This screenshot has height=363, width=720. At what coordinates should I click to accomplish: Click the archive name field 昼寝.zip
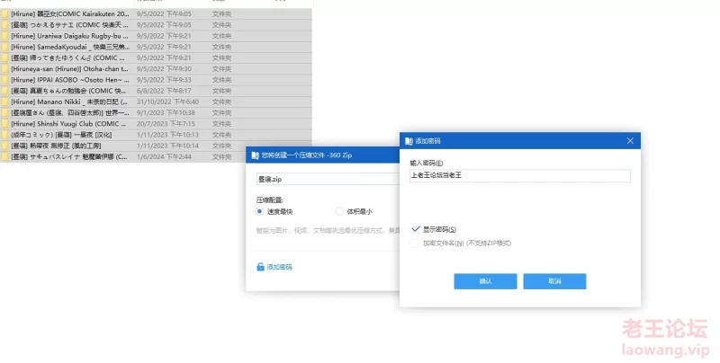pyautogui.click(x=328, y=179)
